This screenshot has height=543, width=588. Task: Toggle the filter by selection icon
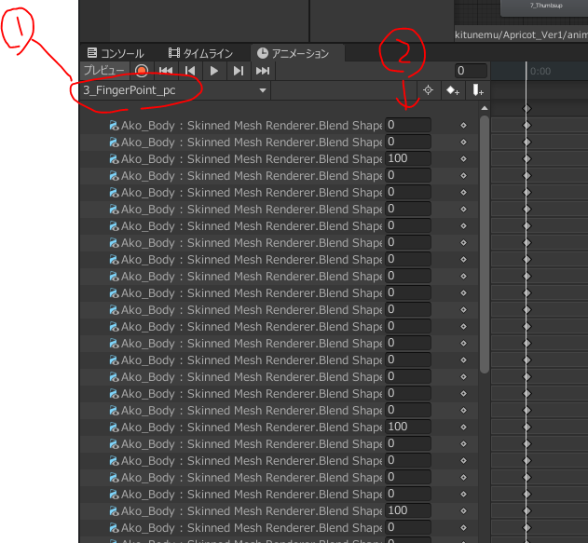(x=429, y=90)
